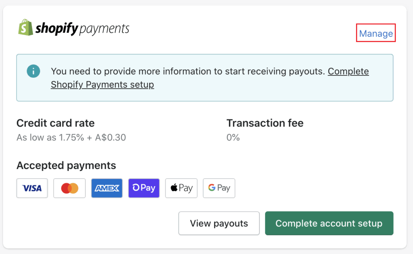
Task: Click the 0% transaction fee value
Action: pos(233,137)
